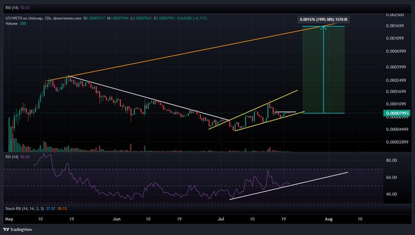The image size is (415, 235).
Task: Click the 0.001699 price axis label
Action: [395, 26]
